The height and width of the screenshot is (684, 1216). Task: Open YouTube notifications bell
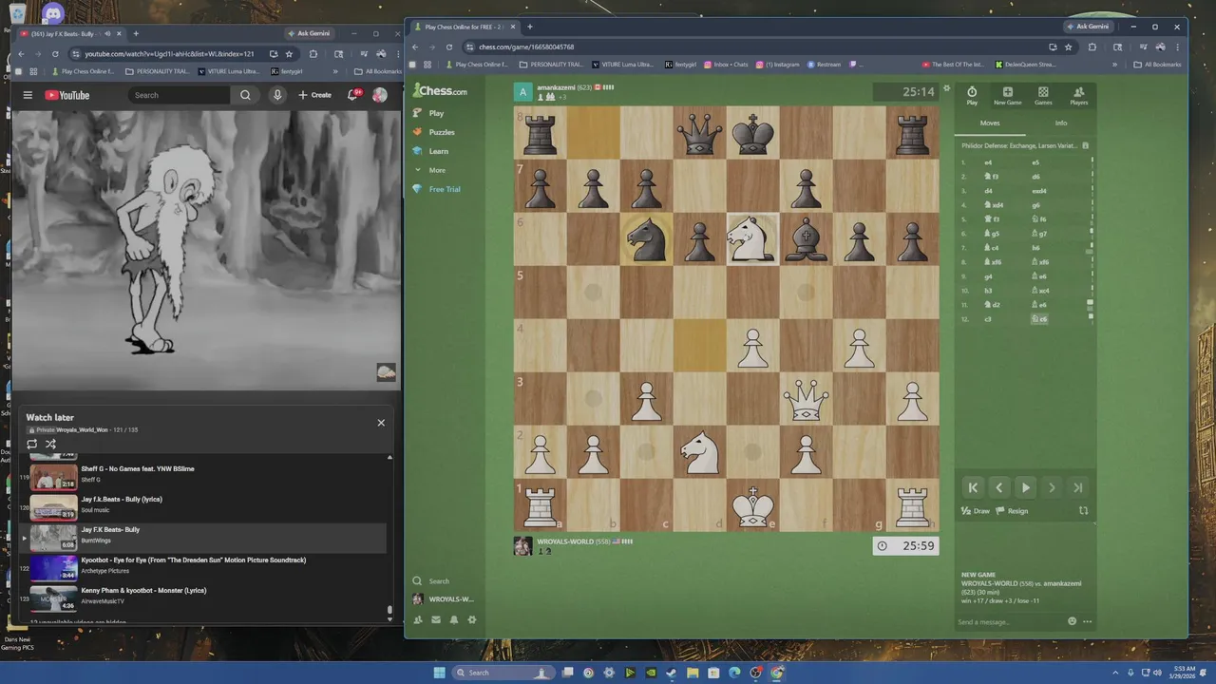(352, 95)
